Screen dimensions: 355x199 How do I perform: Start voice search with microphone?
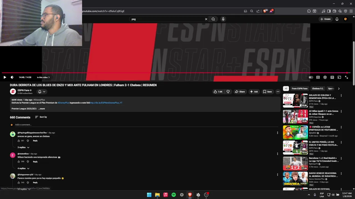223,19
